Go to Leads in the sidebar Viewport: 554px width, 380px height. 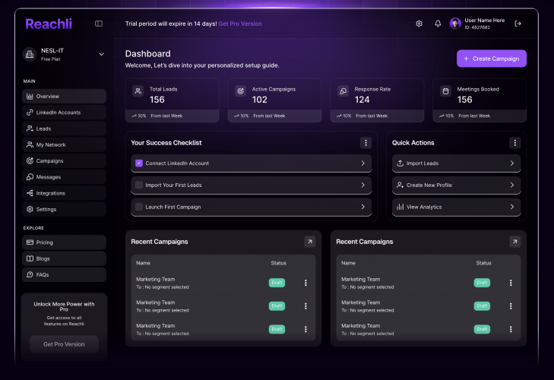tap(64, 128)
